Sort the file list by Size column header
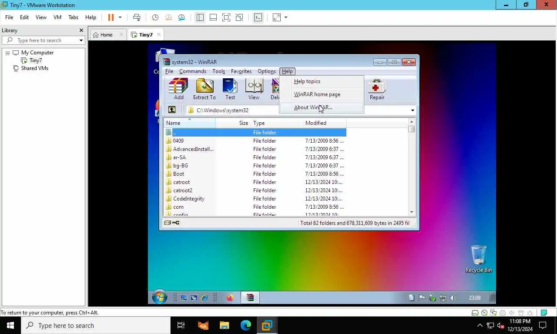This screenshot has height=334, width=557. click(x=233, y=123)
